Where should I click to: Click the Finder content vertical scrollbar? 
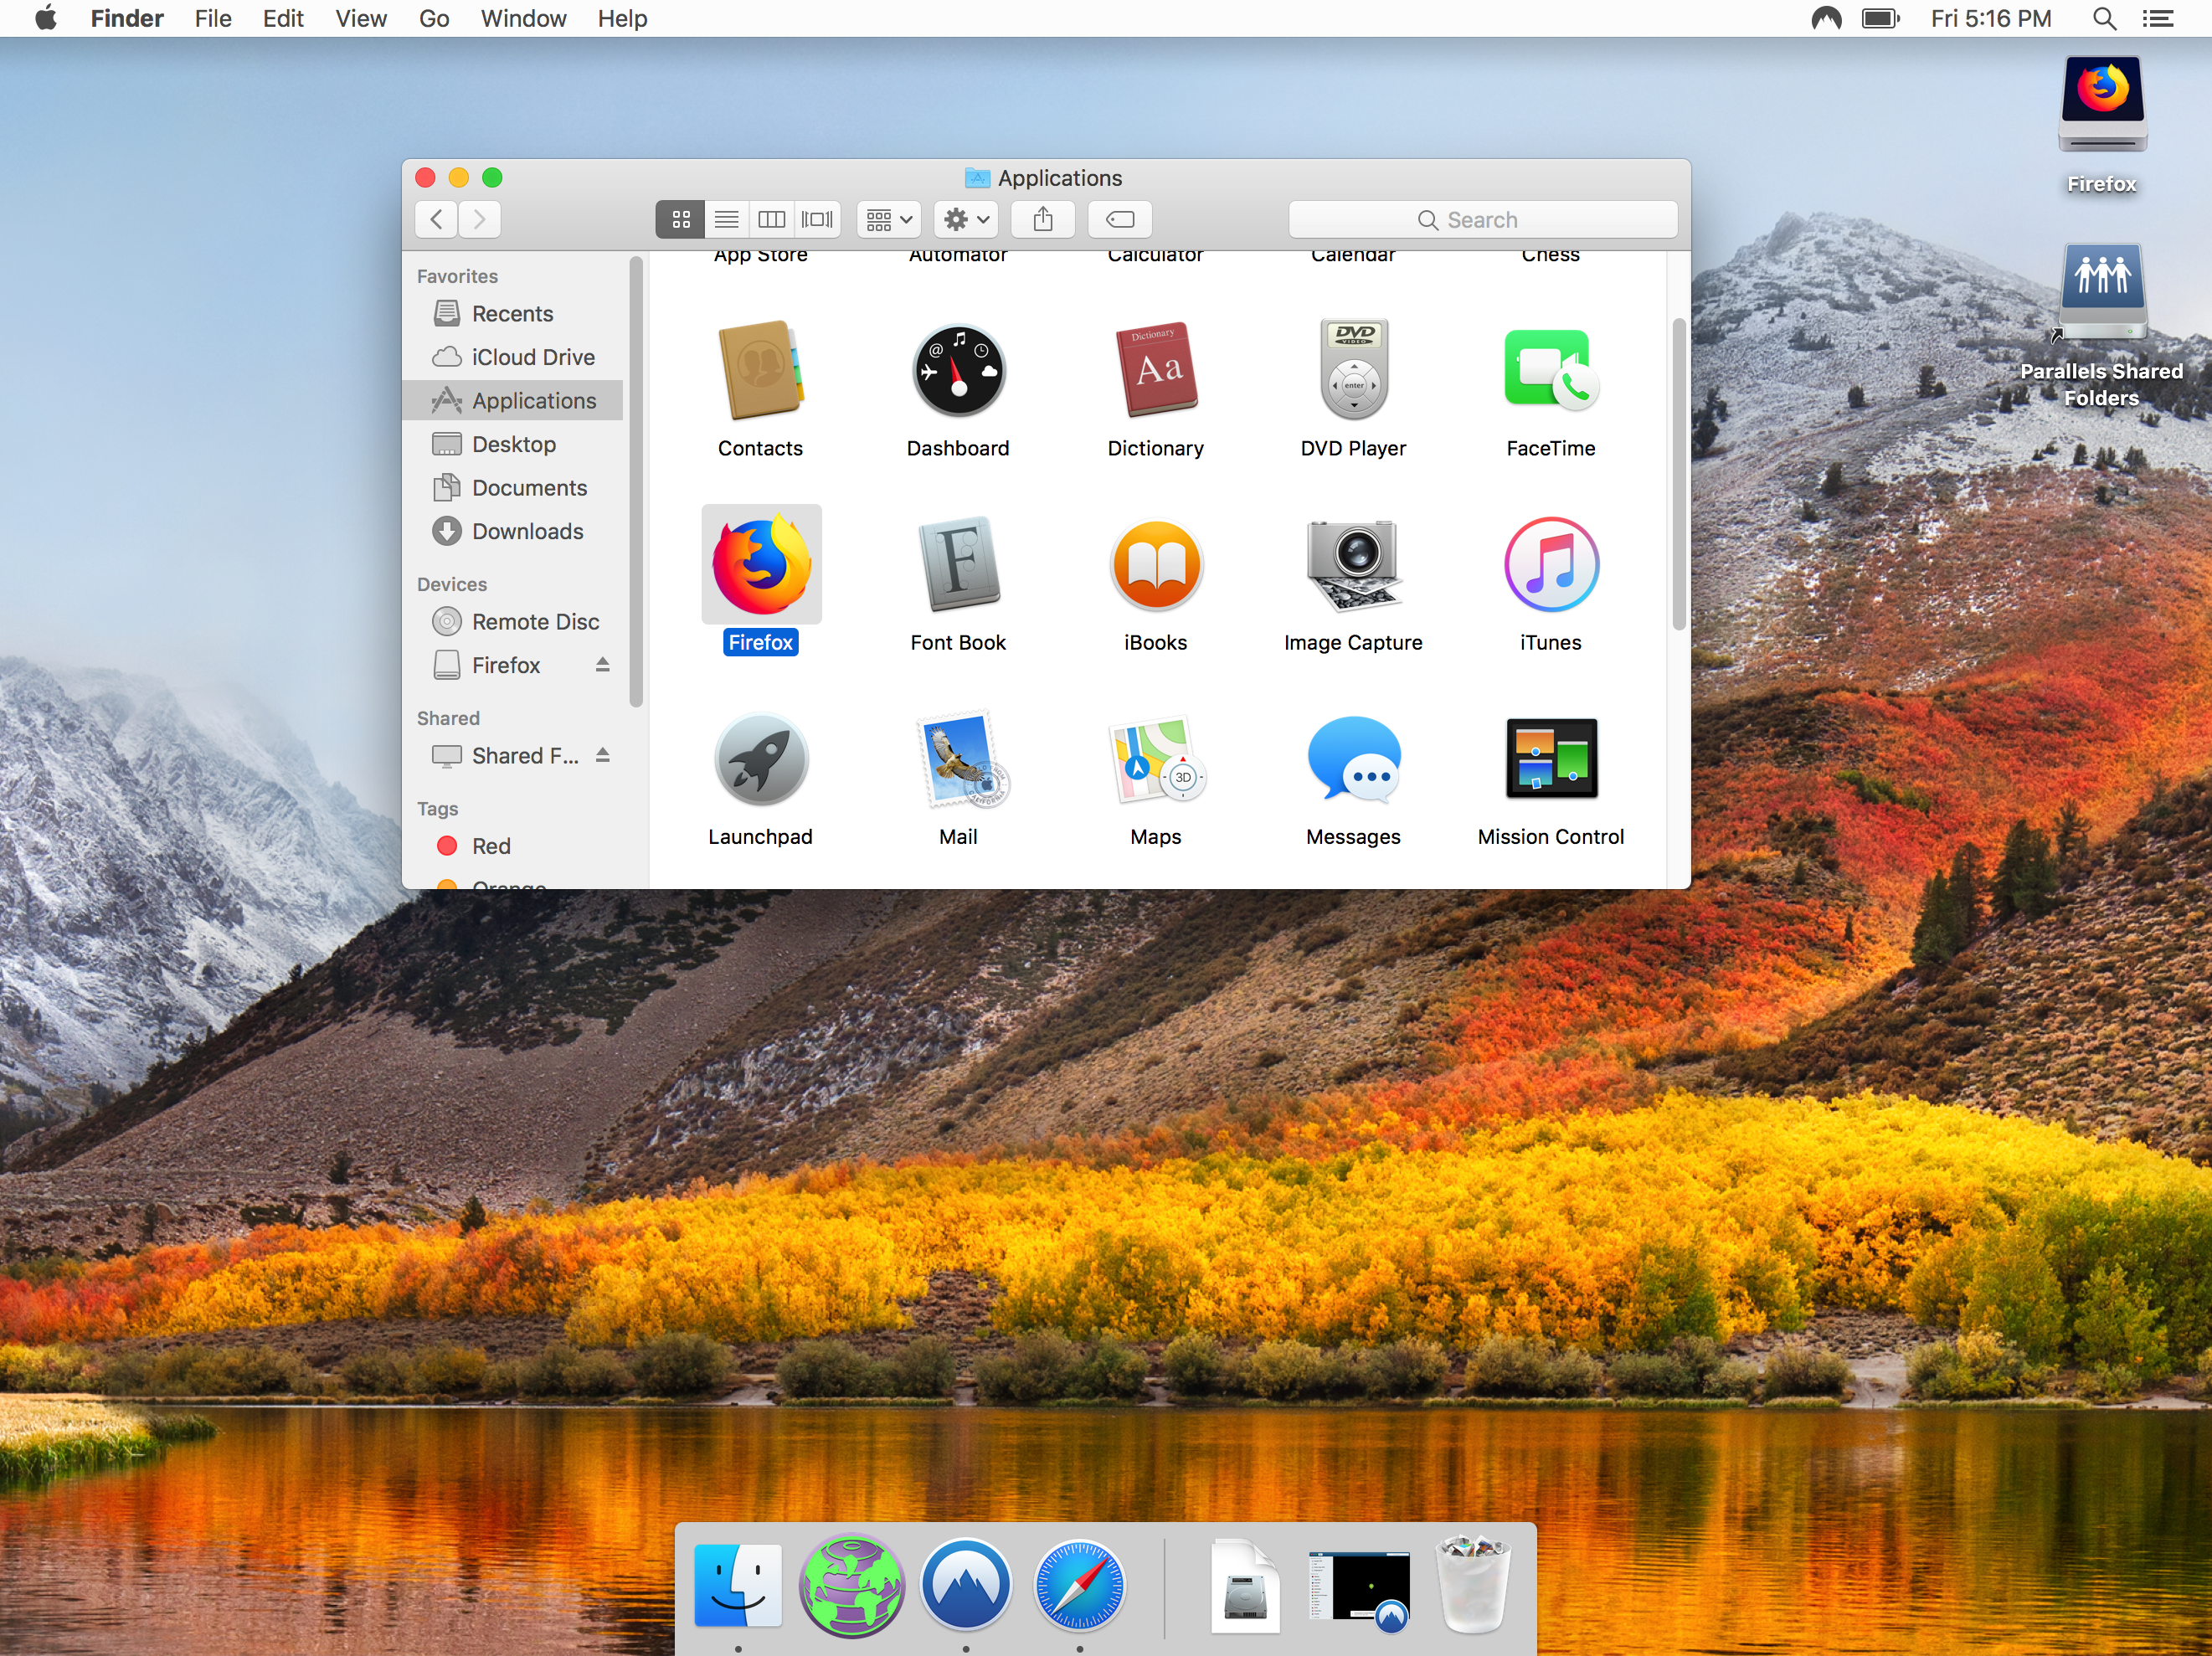1679,475
